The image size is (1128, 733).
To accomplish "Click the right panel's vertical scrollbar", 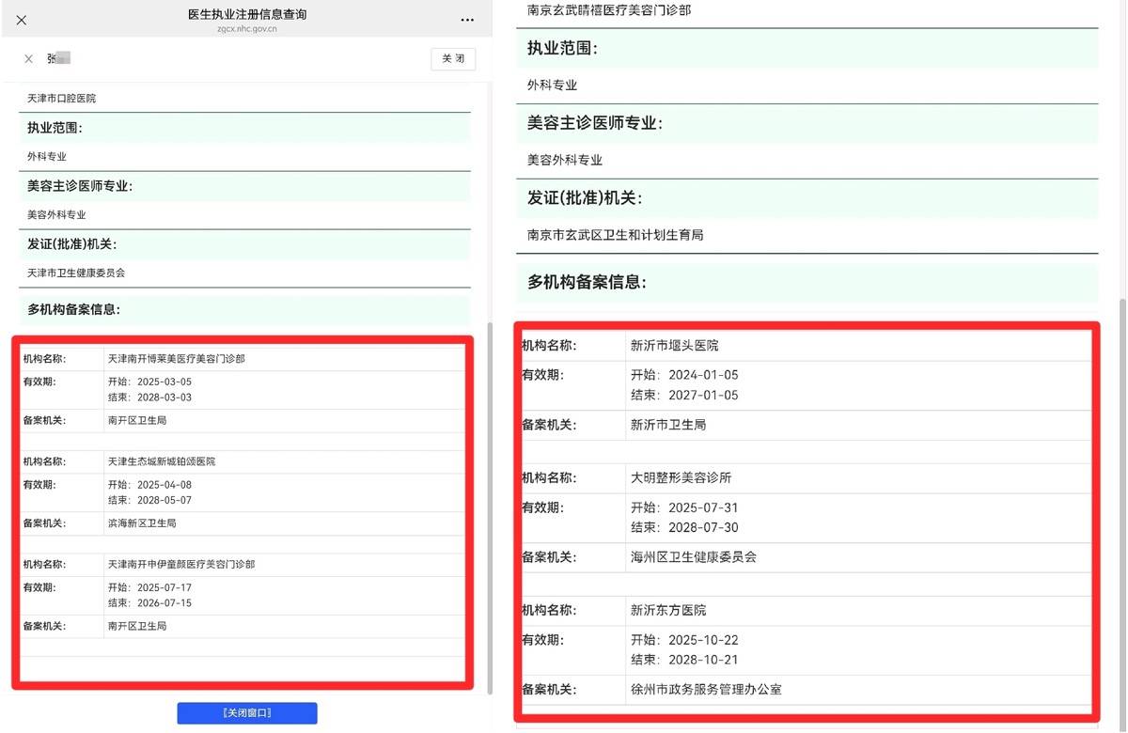I will (1121, 507).
